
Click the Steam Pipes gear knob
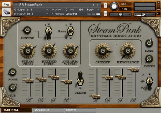(x=28, y=51)
